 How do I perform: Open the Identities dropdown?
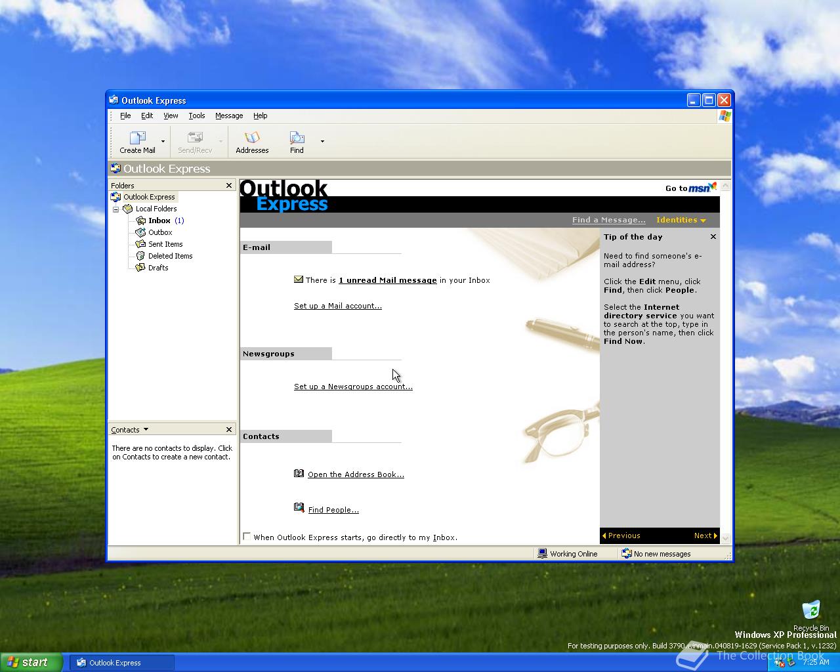tap(681, 220)
